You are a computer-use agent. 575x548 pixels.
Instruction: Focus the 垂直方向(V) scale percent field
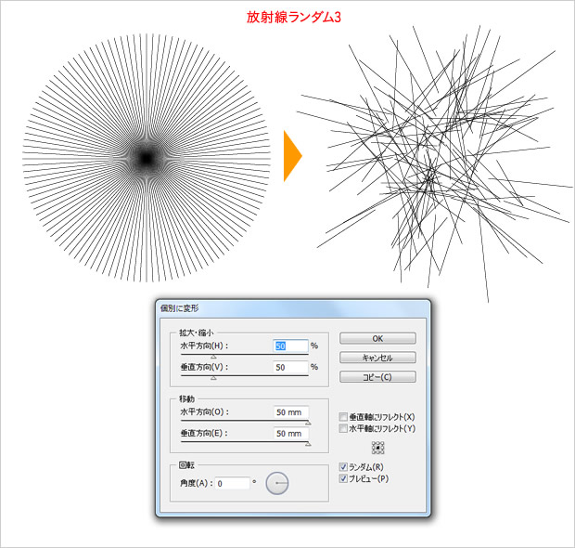pyautogui.click(x=291, y=367)
